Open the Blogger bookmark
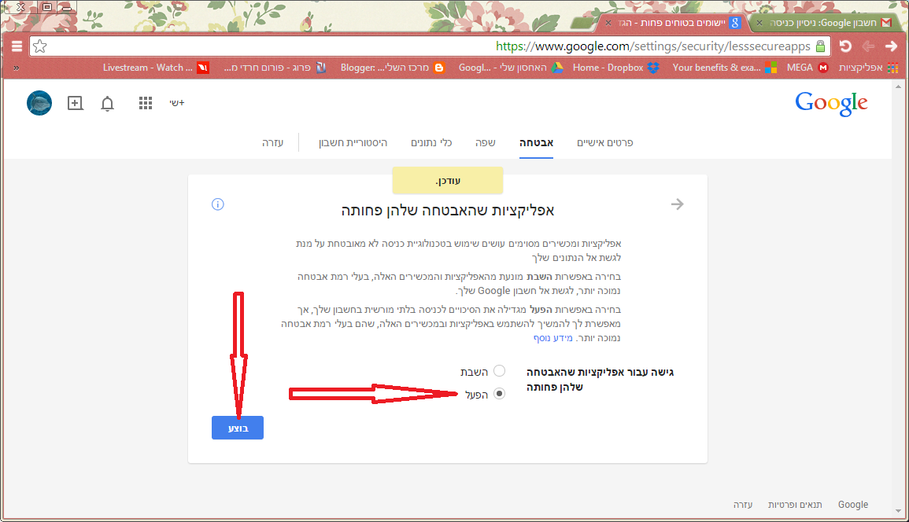The height and width of the screenshot is (522, 909). point(393,68)
